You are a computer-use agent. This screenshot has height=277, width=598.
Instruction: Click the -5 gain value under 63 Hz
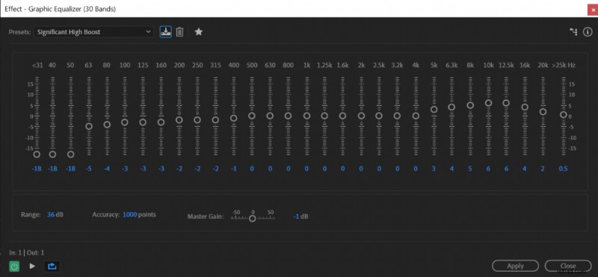(x=89, y=169)
